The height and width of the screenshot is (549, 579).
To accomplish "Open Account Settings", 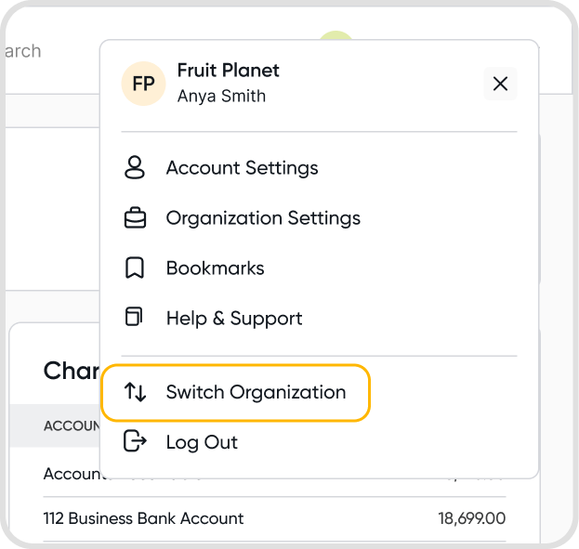I will pos(242,168).
